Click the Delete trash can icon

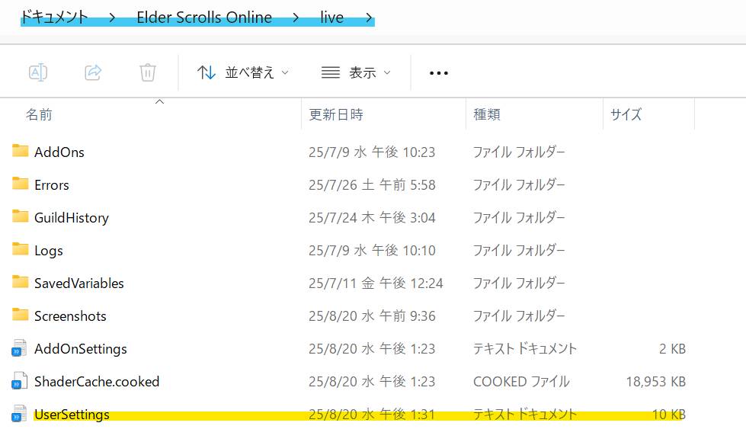coord(148,73)
